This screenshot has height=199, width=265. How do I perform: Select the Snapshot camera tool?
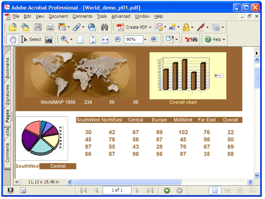coord(49,40)
